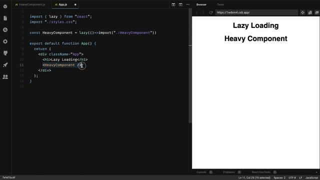The image size is (320, 180).
Task: Open the file explorer sidebar icon
Action: click(5, 18)
